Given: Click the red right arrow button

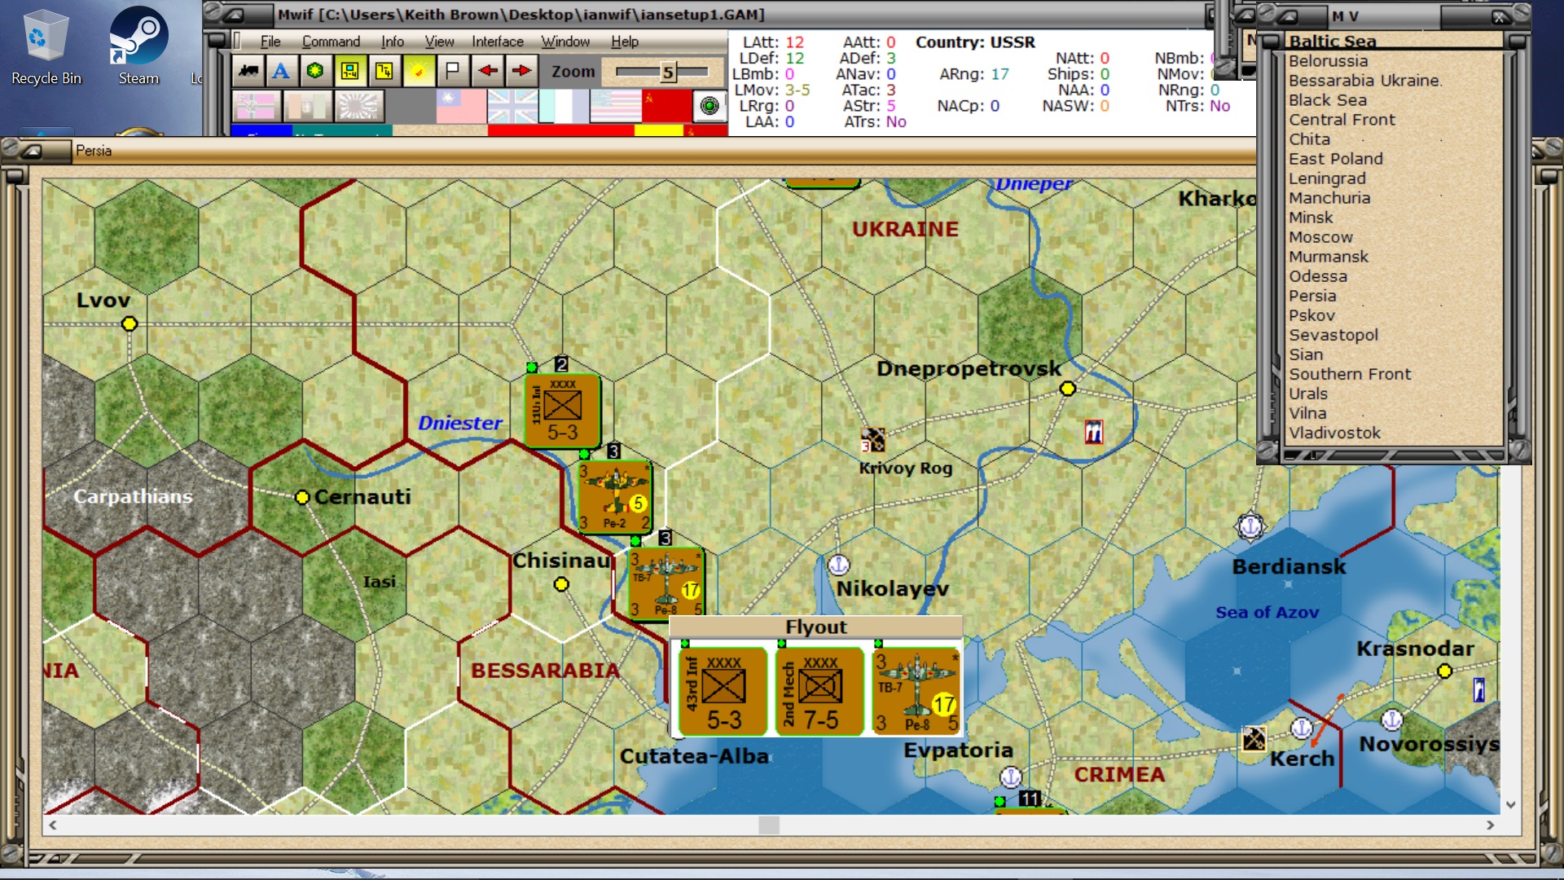Looking at the screenshot, I should click(x=521, y=72).
